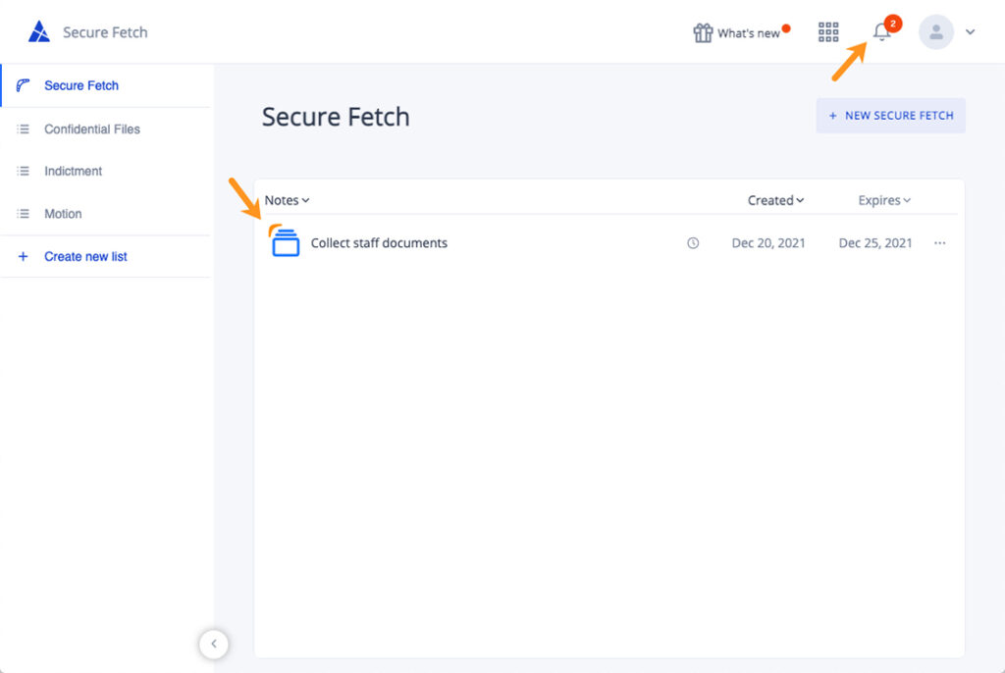Screen dimensions: 1005x673
Task: Collapse the sidebar with the arrow button
Action: [x=213, y=644]
